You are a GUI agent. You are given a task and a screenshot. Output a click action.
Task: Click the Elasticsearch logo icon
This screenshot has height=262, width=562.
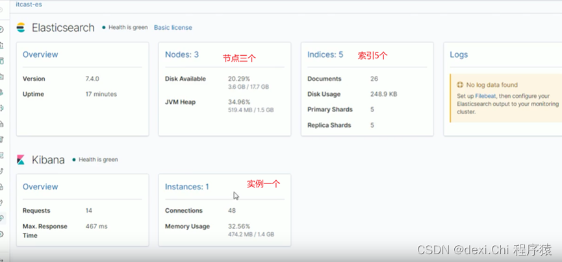[21, 27]
